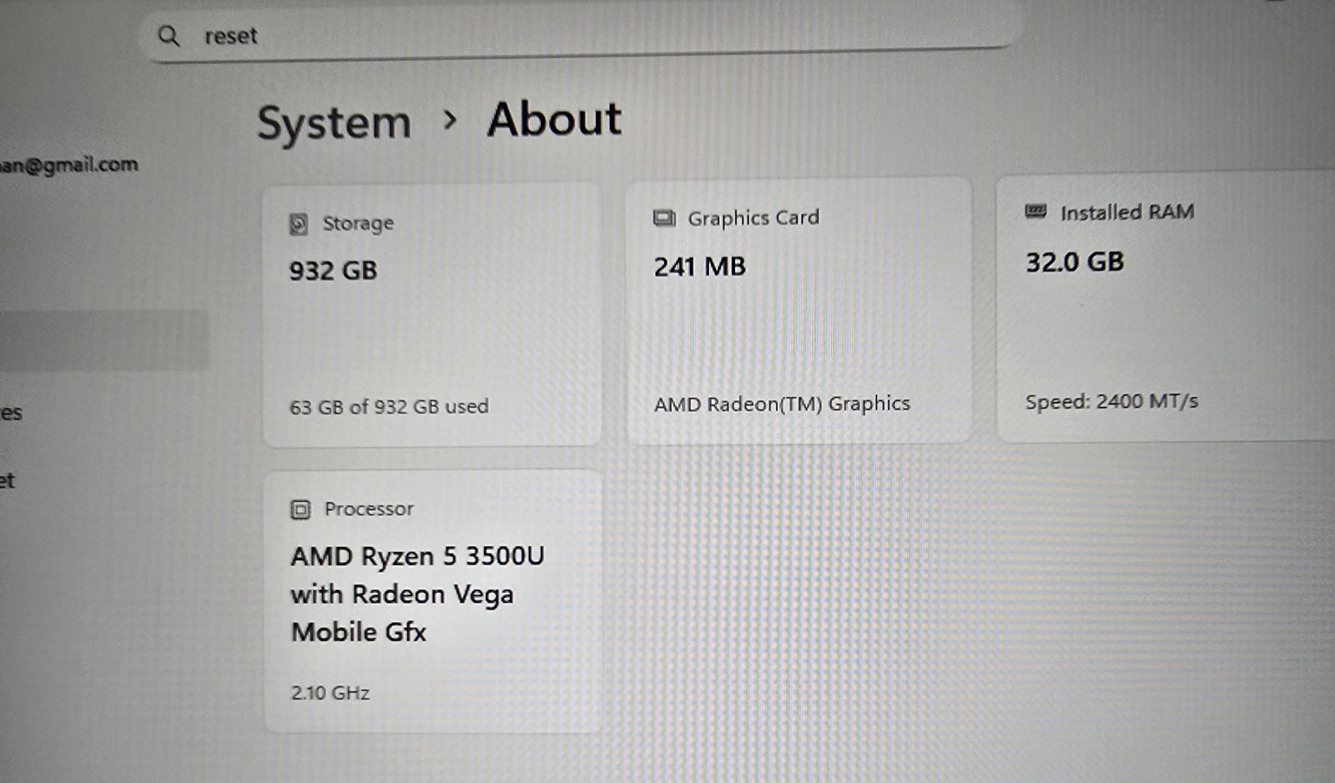
Task: Click 'Speed: 2400 MT/s' text
Action: tap(1111, 401)
